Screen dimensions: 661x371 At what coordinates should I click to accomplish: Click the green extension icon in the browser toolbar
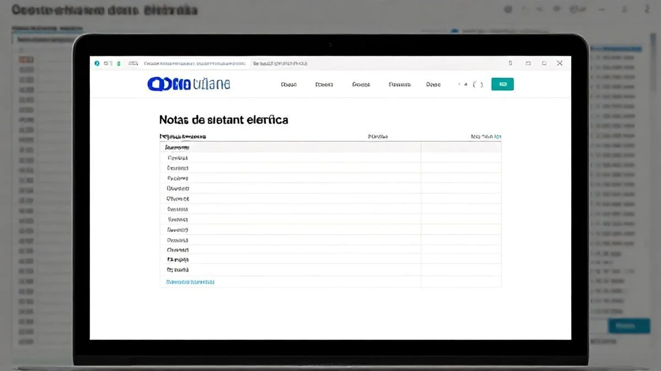tap(118, 64)
